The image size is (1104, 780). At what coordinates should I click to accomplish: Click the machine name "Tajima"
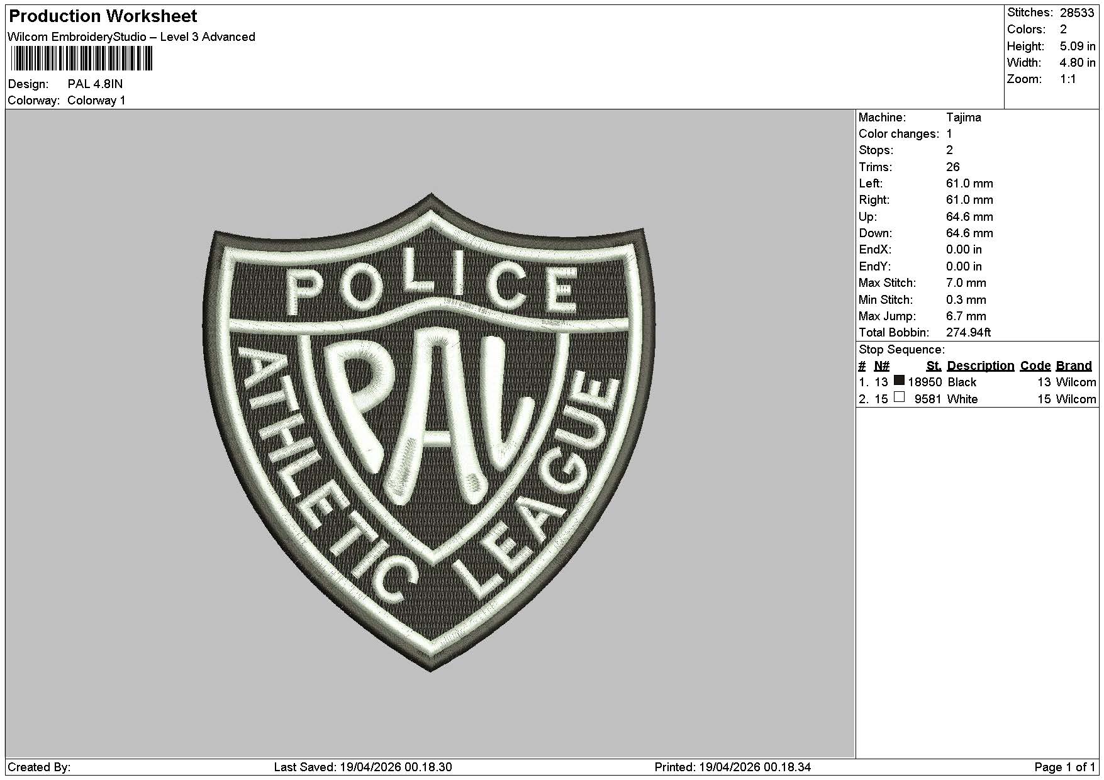click(x=963, y=118)
